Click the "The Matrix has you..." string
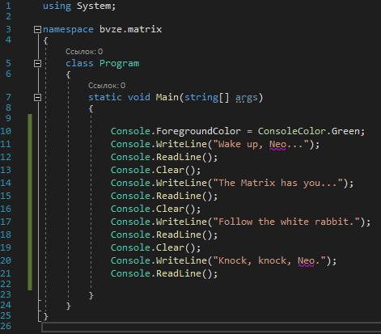Screen dimensions: 381x334 [277, 183]
